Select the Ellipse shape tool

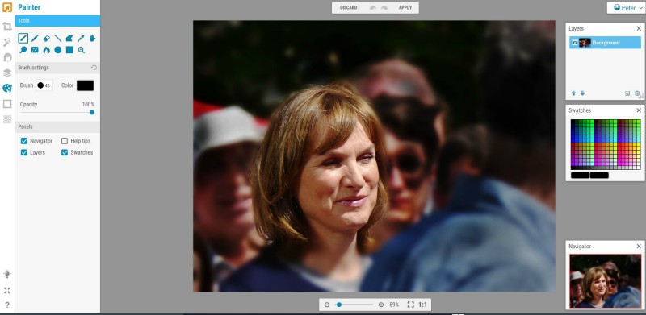coord(58,50)
